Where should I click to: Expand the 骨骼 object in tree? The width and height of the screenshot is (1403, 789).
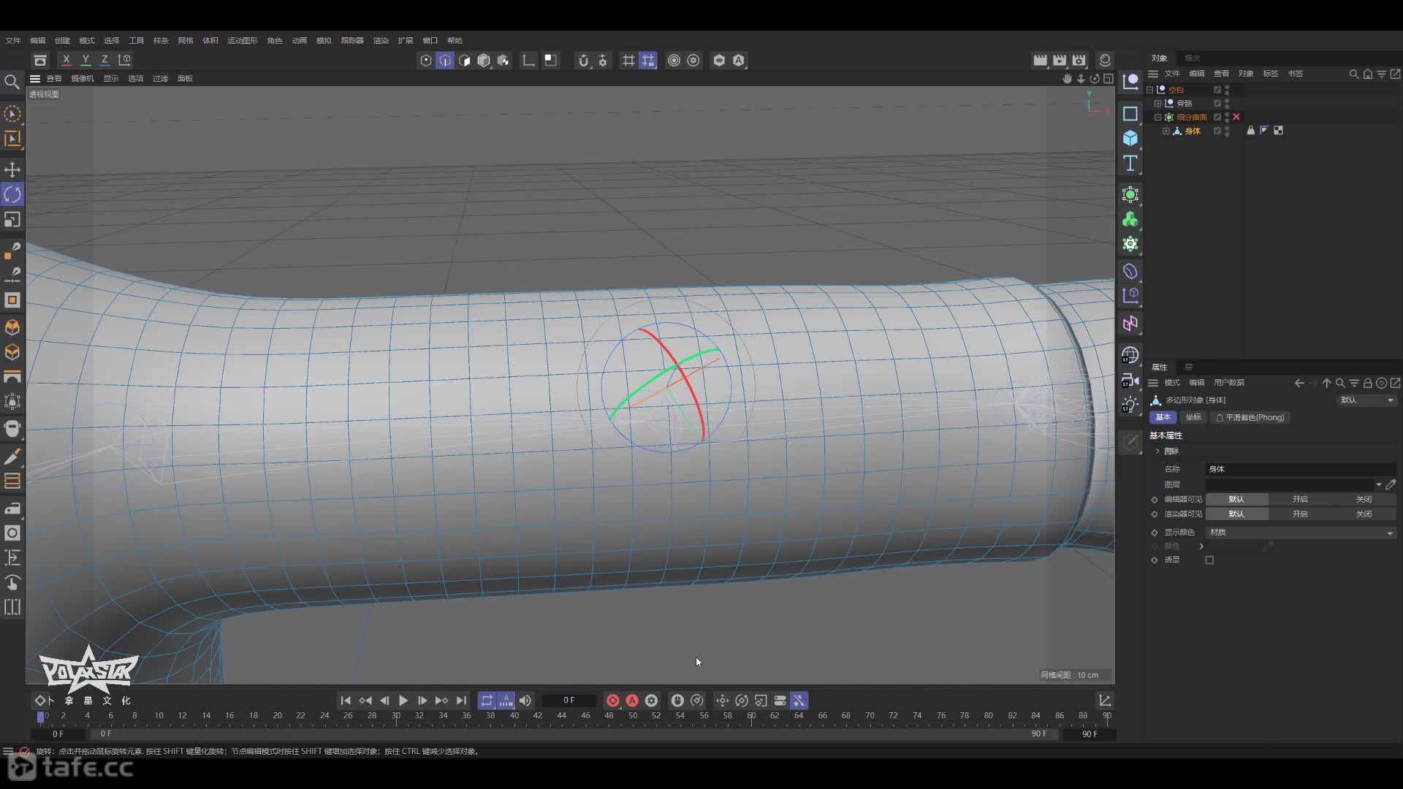[1158, 104]
